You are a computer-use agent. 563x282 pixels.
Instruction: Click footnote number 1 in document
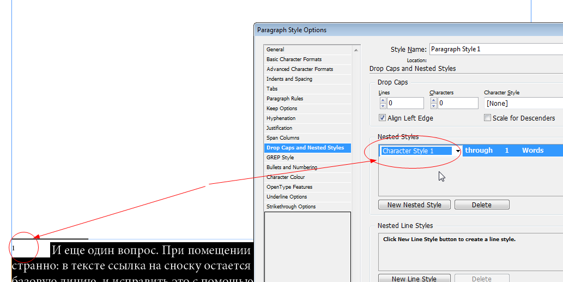13,248
